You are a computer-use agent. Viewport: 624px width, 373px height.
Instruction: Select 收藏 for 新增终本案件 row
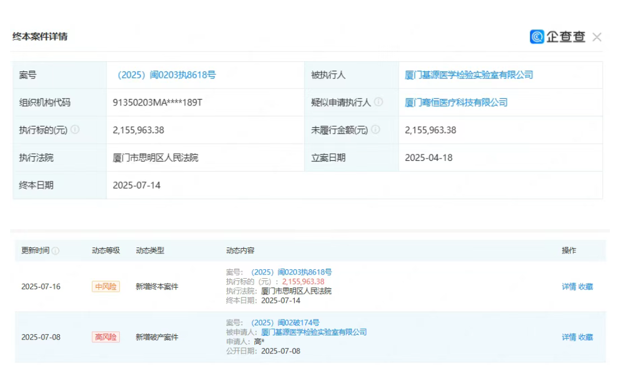point(586,287)
